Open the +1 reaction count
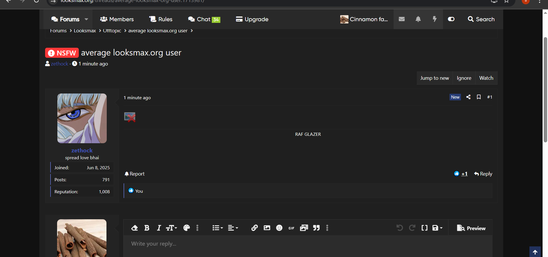Image resolution: width=548 pixels, height=257 pixels. pyautogui.click(x=464, y=174)
